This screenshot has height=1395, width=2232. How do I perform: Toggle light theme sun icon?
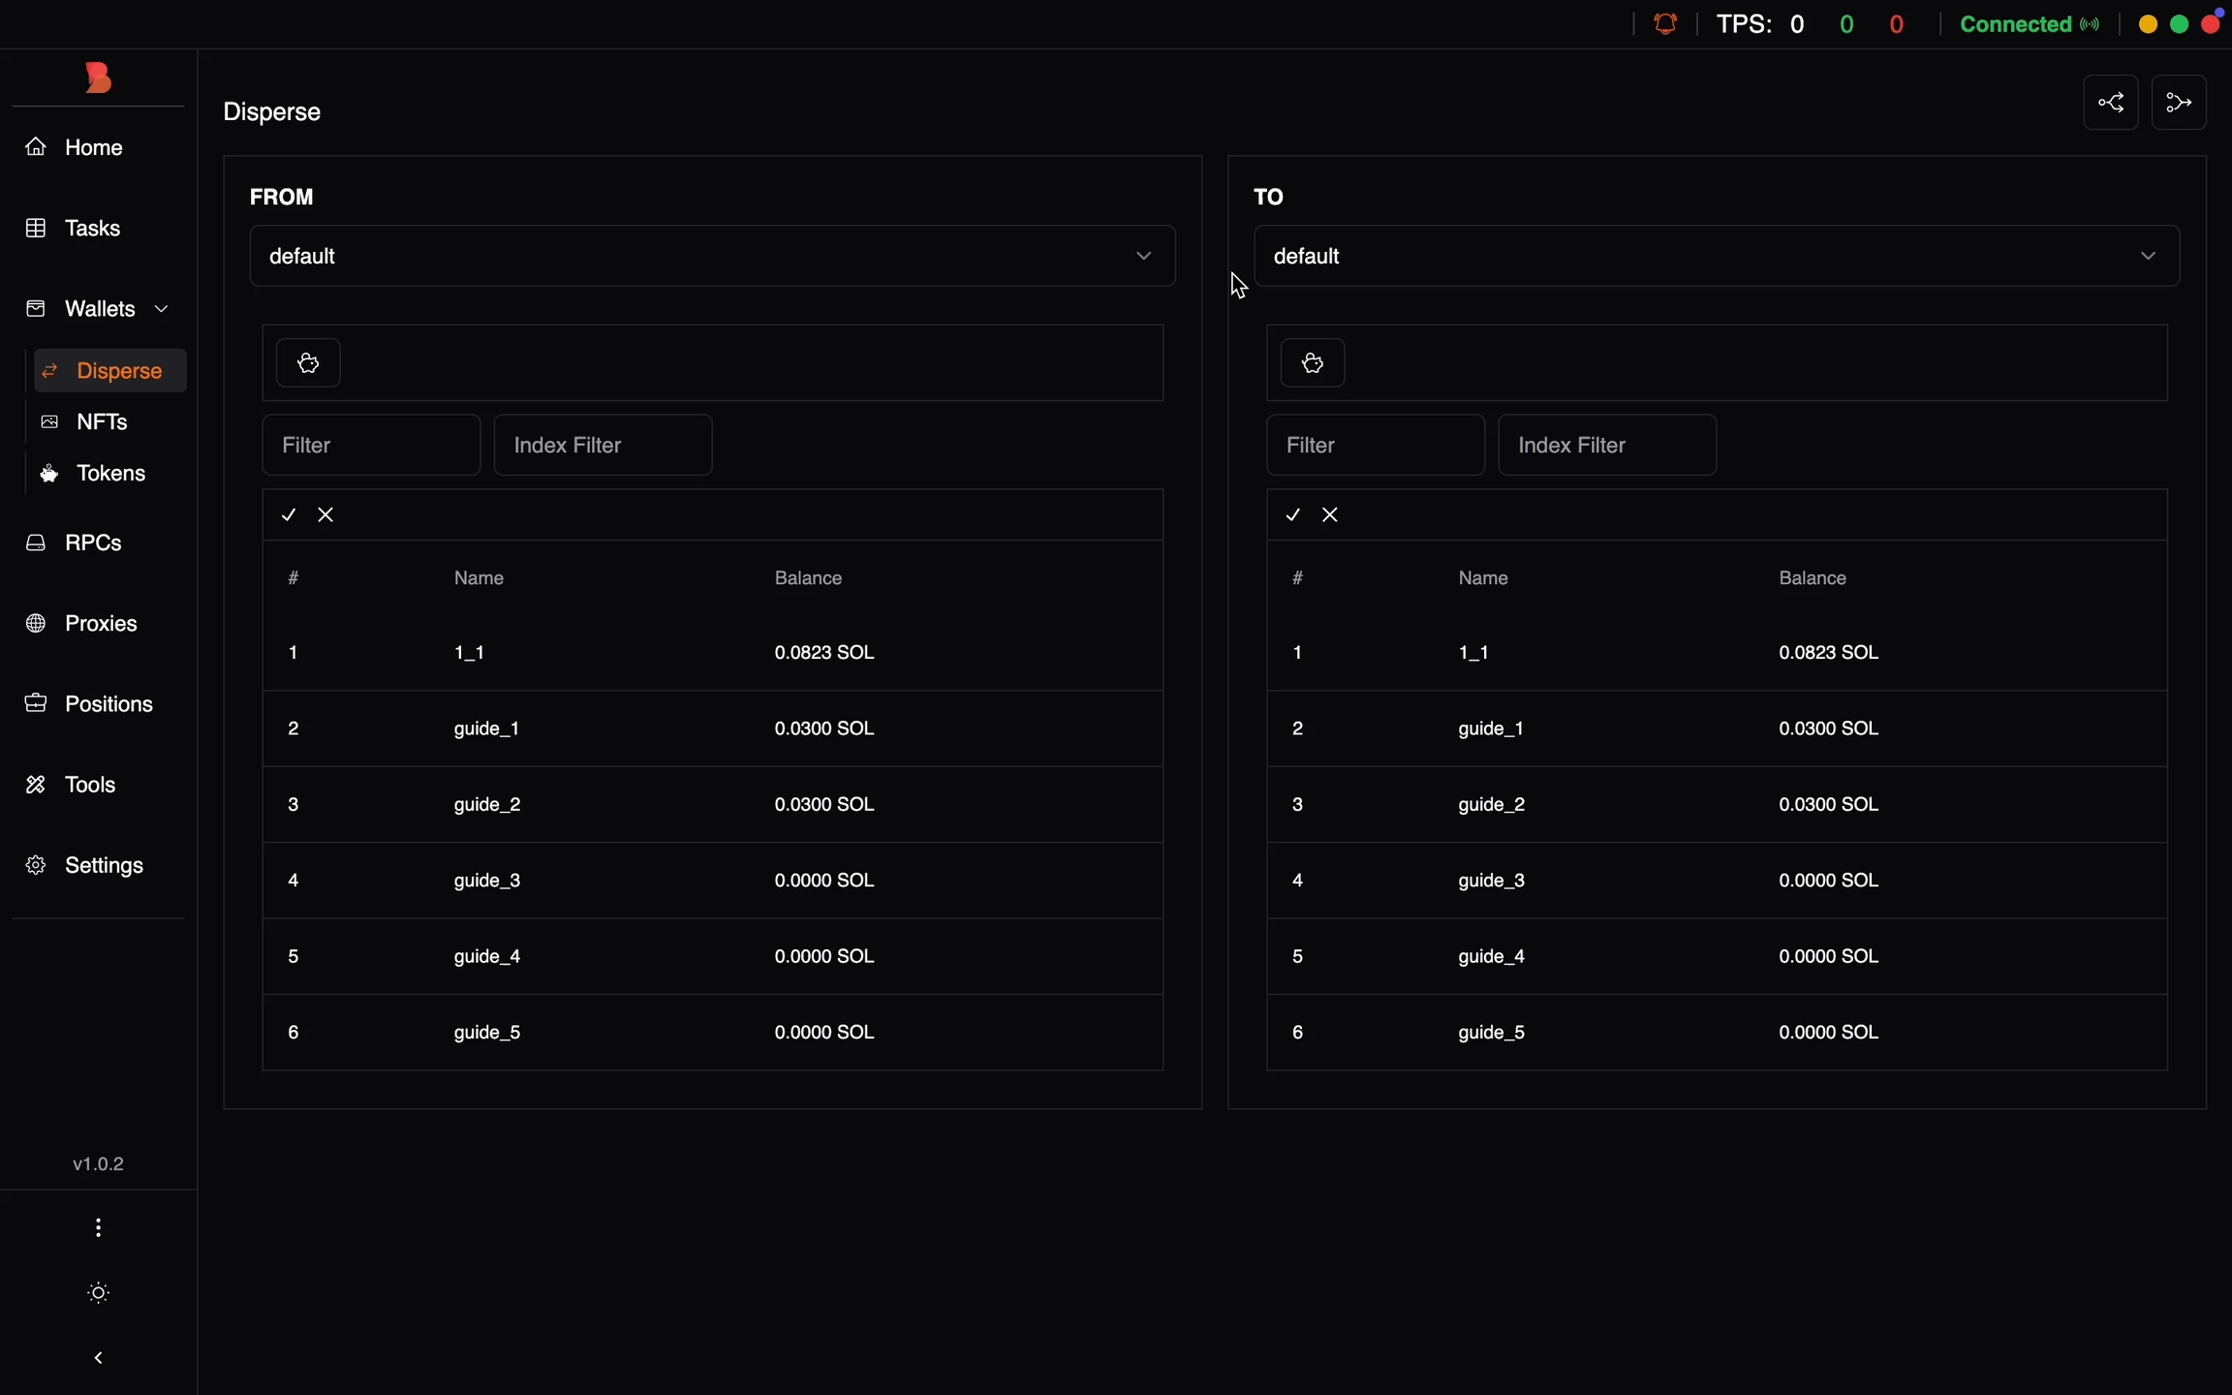click(98, 1292)
